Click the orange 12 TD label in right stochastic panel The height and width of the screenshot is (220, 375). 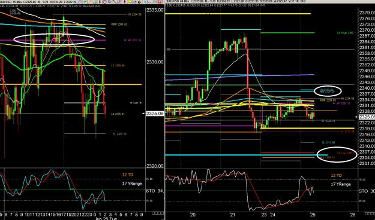click(336, 175)
